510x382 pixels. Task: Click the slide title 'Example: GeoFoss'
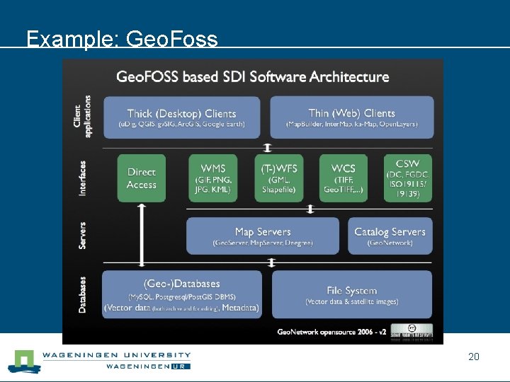122,39
